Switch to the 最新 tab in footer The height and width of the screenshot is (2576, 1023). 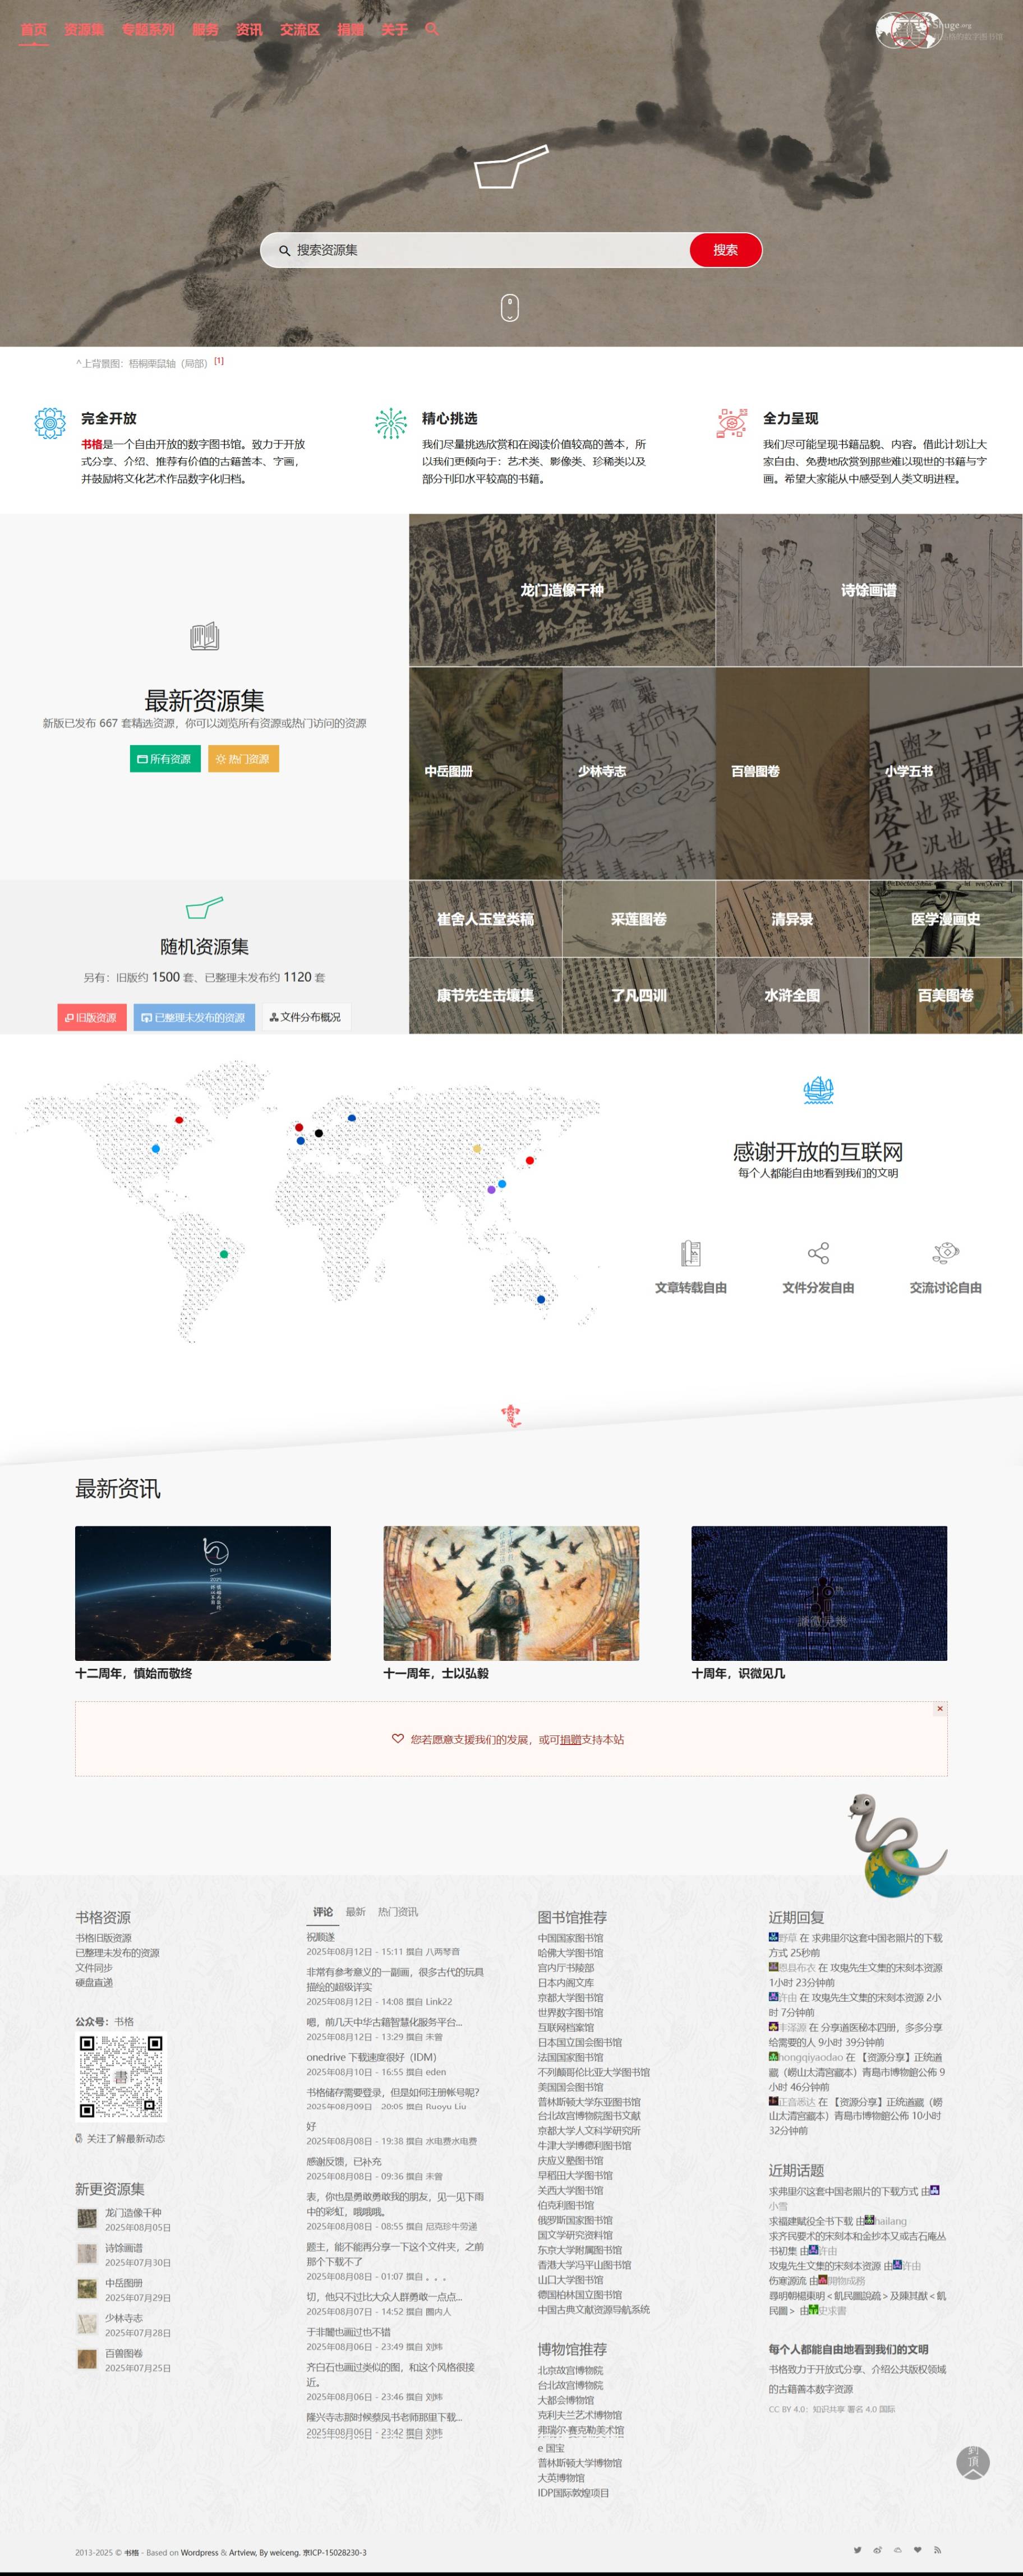tap(355, 1911)
